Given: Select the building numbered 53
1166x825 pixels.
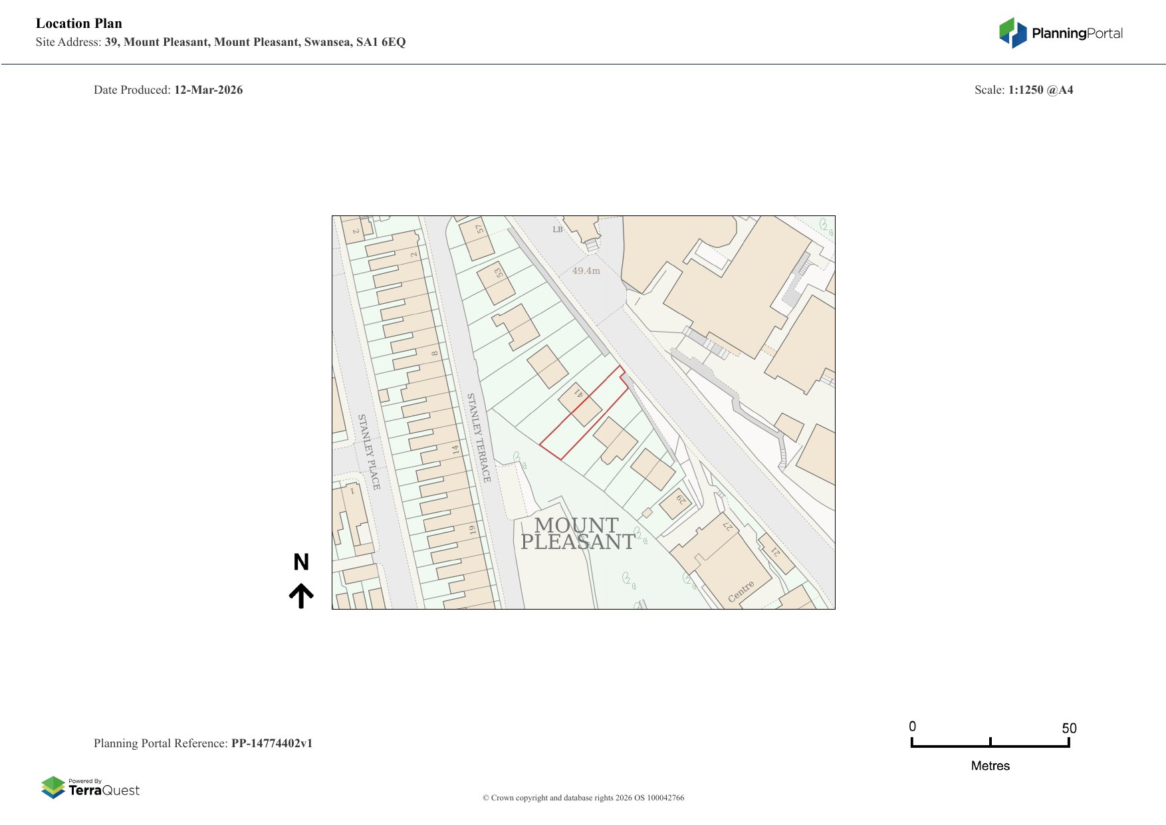Looking at the screenshot, I should pyautogui.click(x=496, y=283).
